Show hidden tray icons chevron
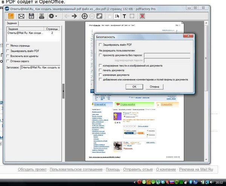226x186 pixels. point(134,182)
